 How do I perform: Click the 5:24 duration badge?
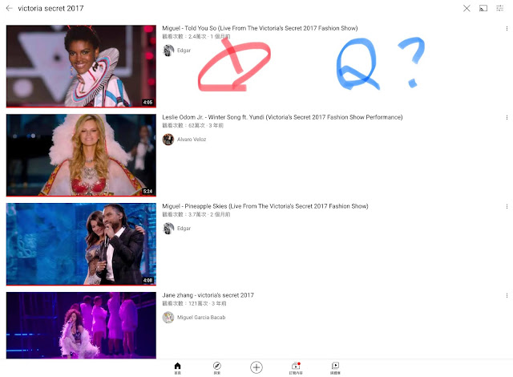click(x=147, y=192)
